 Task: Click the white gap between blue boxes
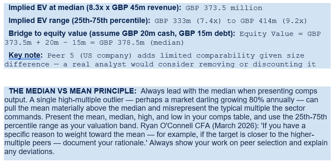click(x=167, y=77)
